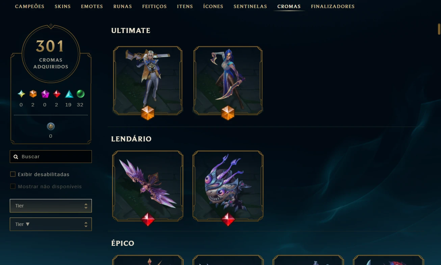Open the first Tier dropdown
The width and height of the screenshot is (441, 265).
click(x=51, y=206)
